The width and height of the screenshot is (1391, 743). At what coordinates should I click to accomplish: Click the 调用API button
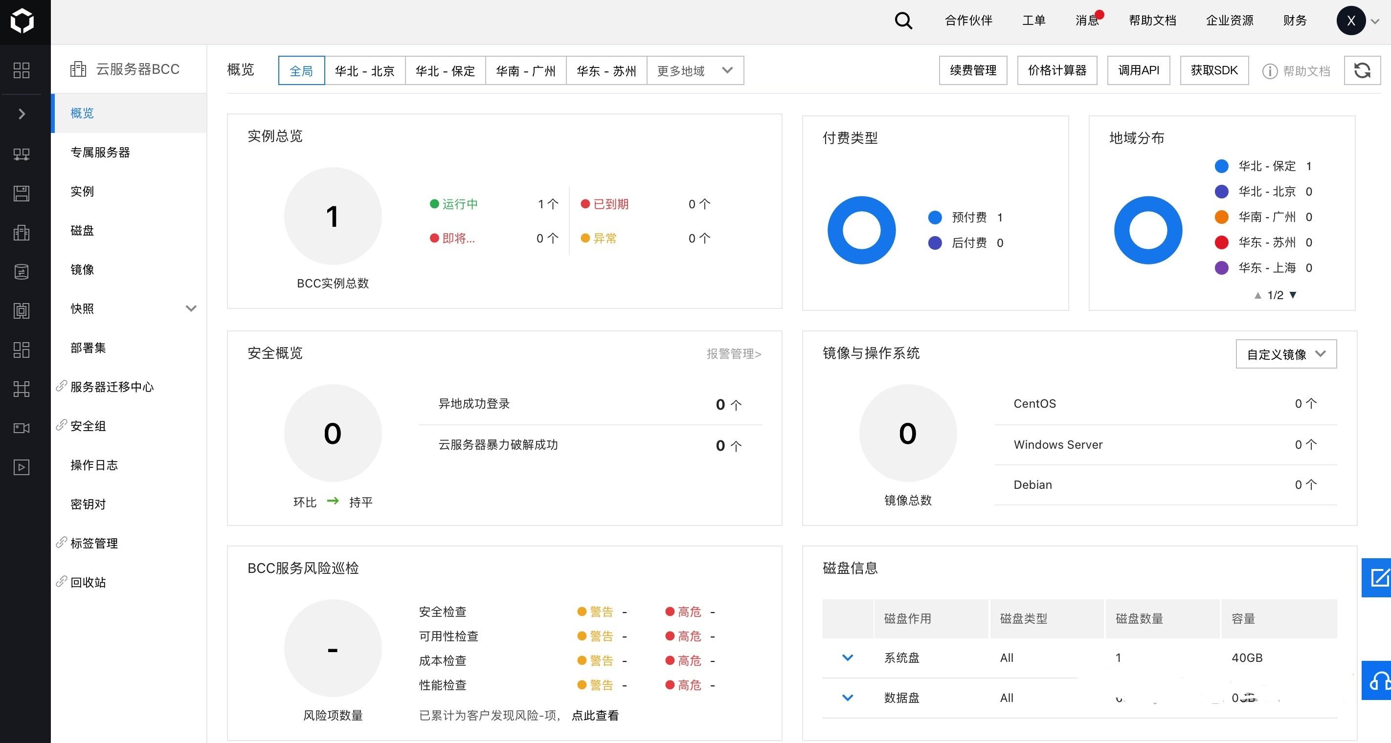(1138, 70)
